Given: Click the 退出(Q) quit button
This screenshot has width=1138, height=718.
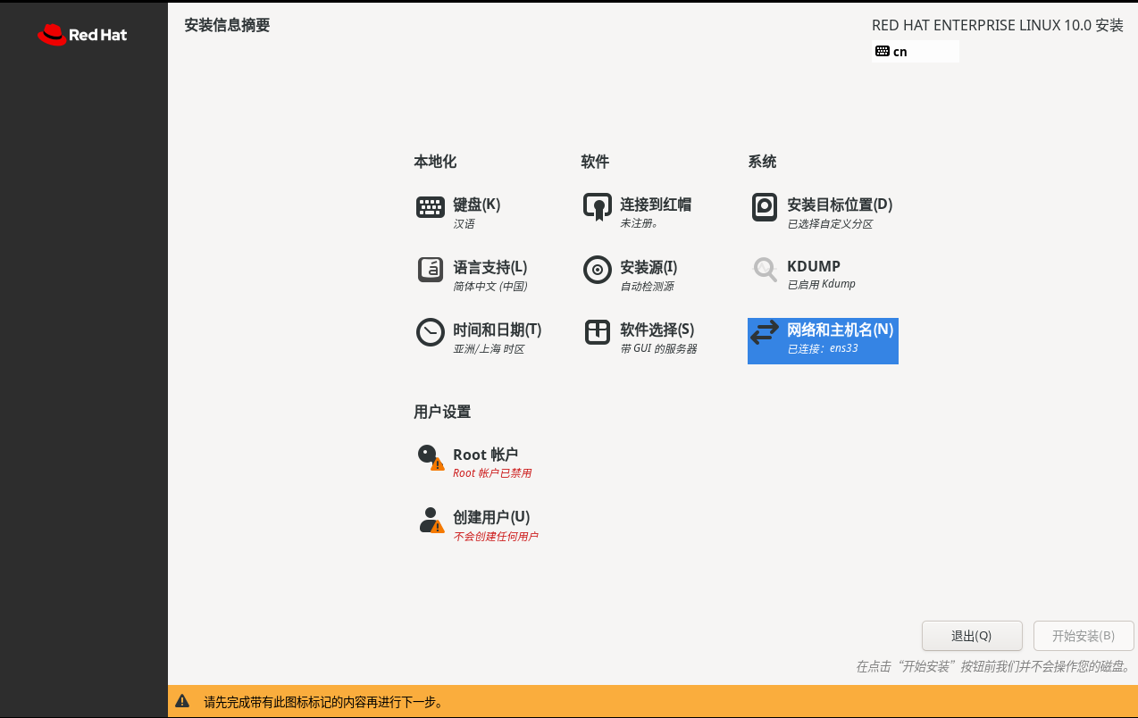Looking at the screenshot, I should pyautogui.click(x=972, y=636).
